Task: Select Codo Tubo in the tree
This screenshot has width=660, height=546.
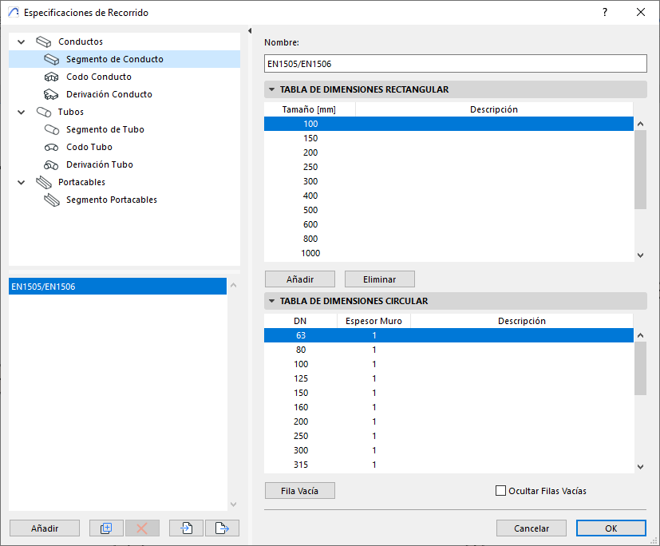Action: [89, 147]
